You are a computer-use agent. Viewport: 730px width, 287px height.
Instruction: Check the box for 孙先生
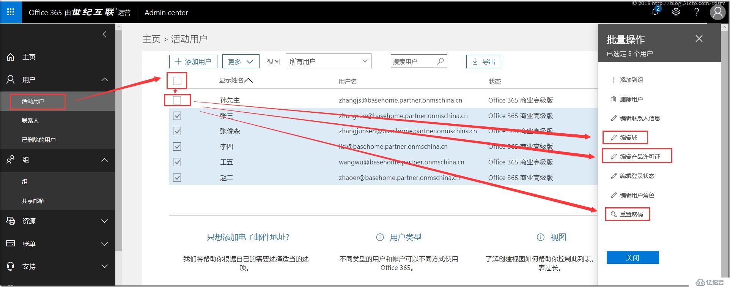coord(177,100)
